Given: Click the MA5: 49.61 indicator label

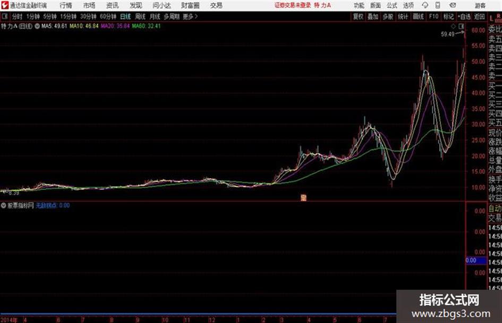Looking at the screenshot, I should tap(54, 26).
